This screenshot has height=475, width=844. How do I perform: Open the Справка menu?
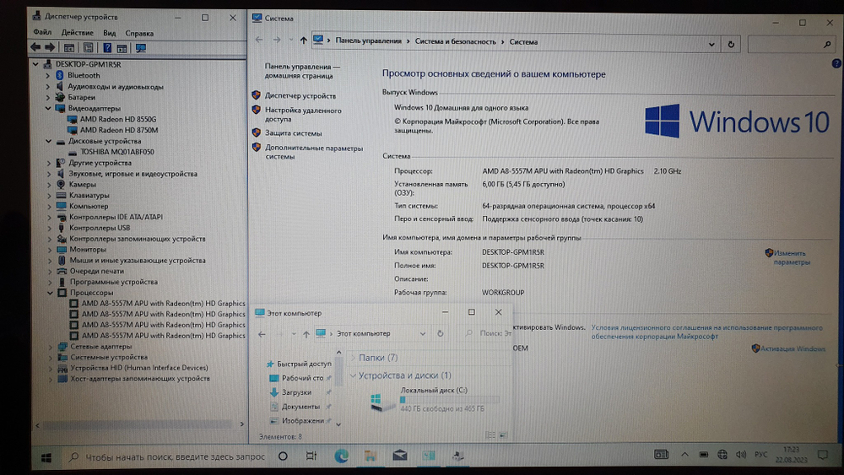(139, 33)
